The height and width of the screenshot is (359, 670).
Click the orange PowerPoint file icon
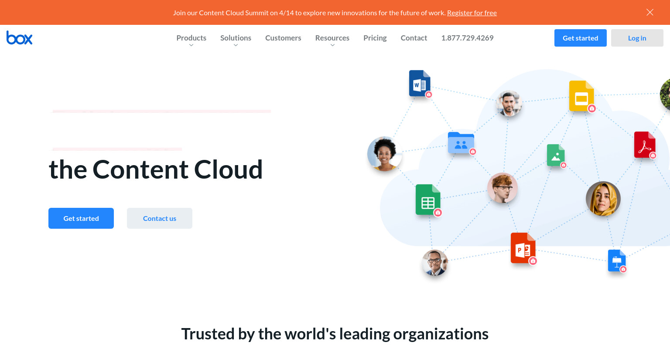pyautogui.click(x=523, y=248)
